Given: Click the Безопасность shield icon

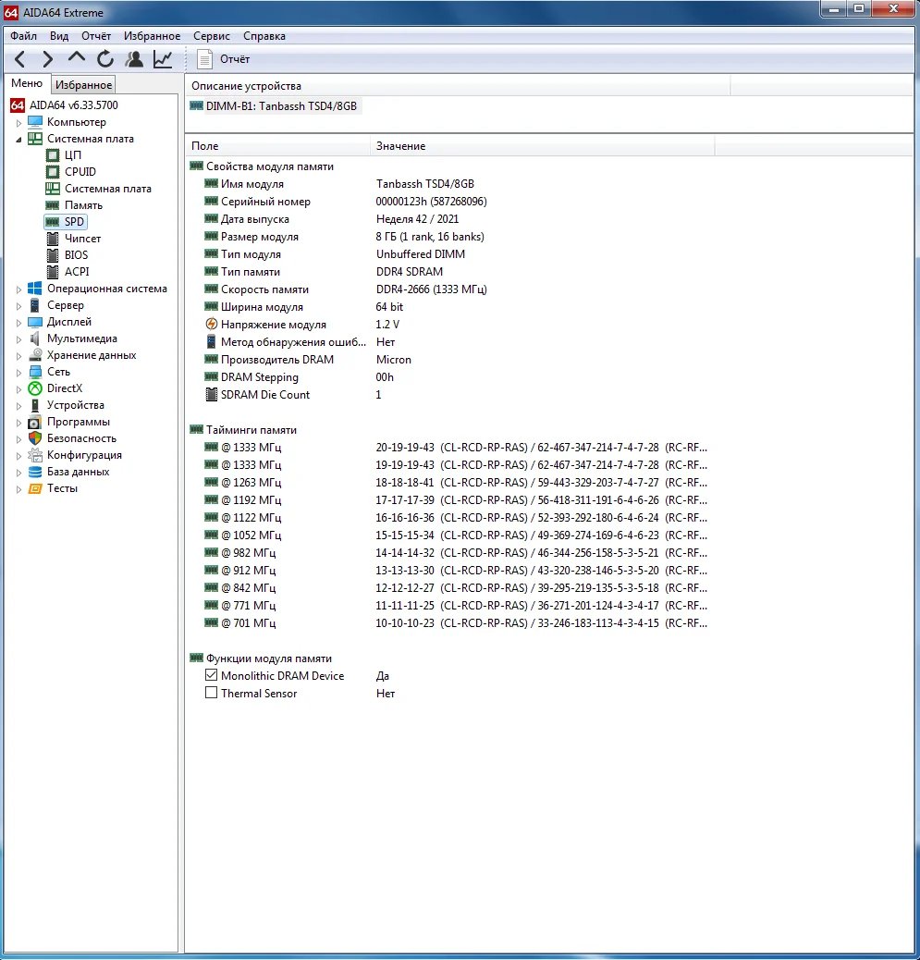Looking at the screenshot, I should (x=35, y=438).
